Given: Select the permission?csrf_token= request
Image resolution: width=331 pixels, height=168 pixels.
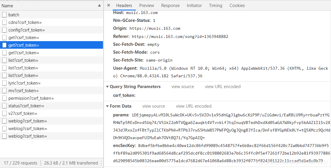Looking at the screenshot, I should (52, 98).
